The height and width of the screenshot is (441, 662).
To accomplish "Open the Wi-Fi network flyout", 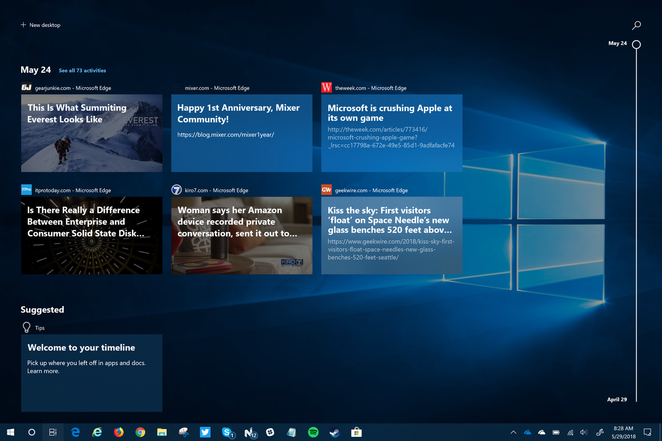I will tap(570, 432).
